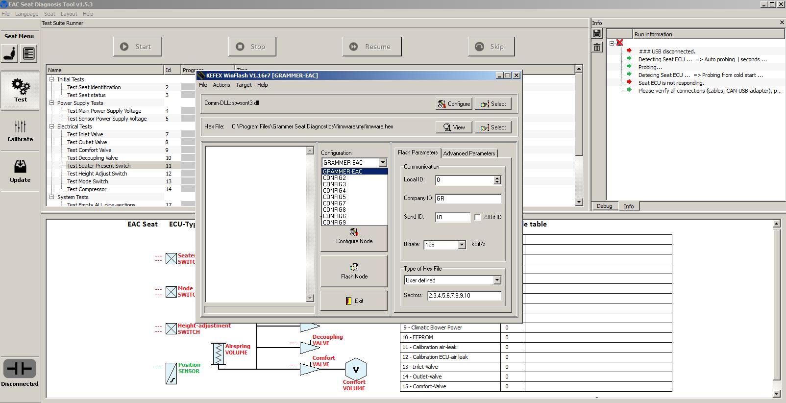Image resolution: width=786 pixels, height=403 pixels.
Task: Click the Sectors input field
Action: pyautogui.click(x=465, y=296)
